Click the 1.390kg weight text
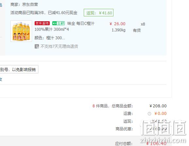 [x=118, y=30]
